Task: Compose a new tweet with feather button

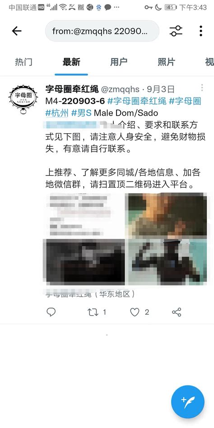Action: (x=187, y=402)
